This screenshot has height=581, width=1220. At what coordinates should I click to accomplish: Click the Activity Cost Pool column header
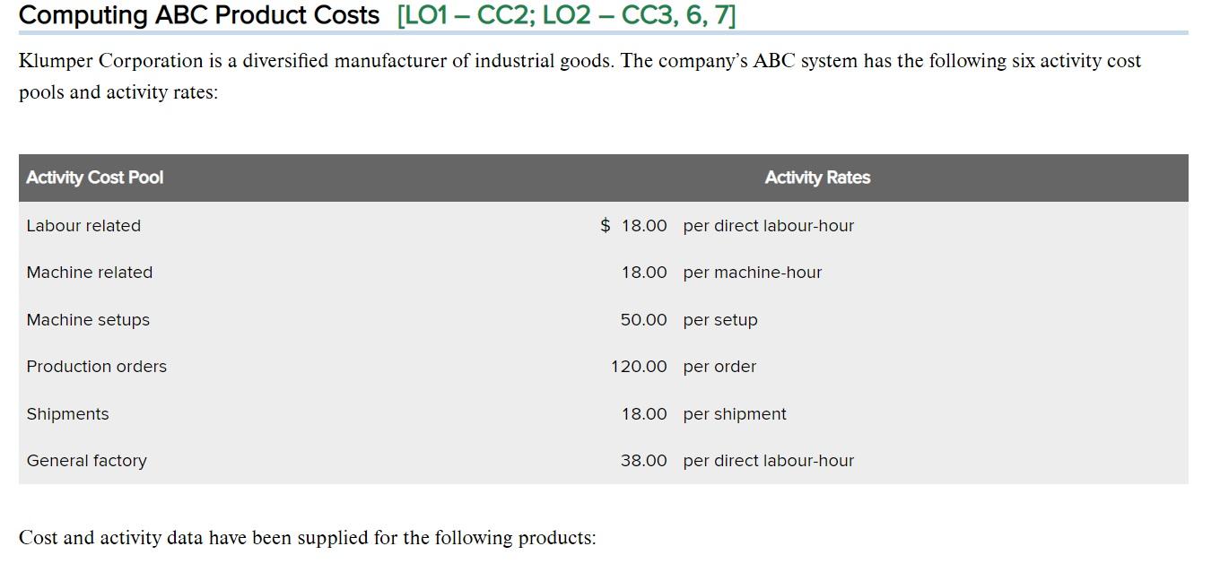(x=93, y=177)
